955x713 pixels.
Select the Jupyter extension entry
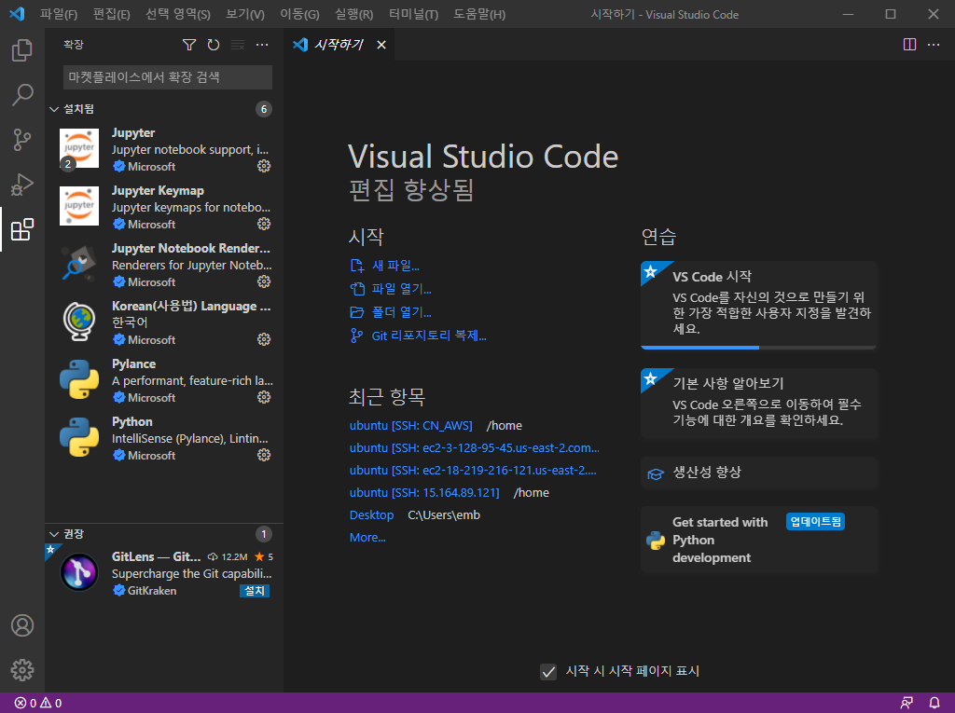164,149
